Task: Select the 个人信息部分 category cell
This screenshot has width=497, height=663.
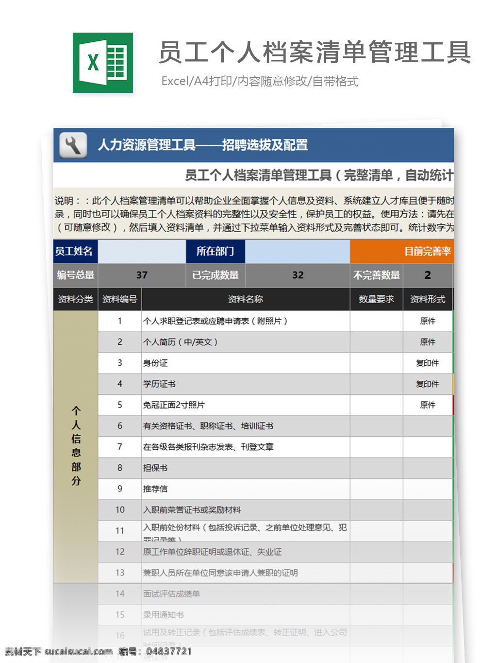Action: 76,446
